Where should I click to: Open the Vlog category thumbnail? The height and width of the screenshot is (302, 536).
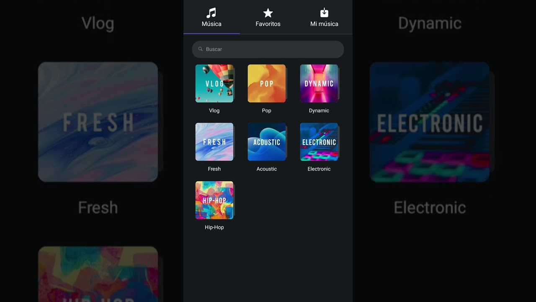[x=214, y=83]
